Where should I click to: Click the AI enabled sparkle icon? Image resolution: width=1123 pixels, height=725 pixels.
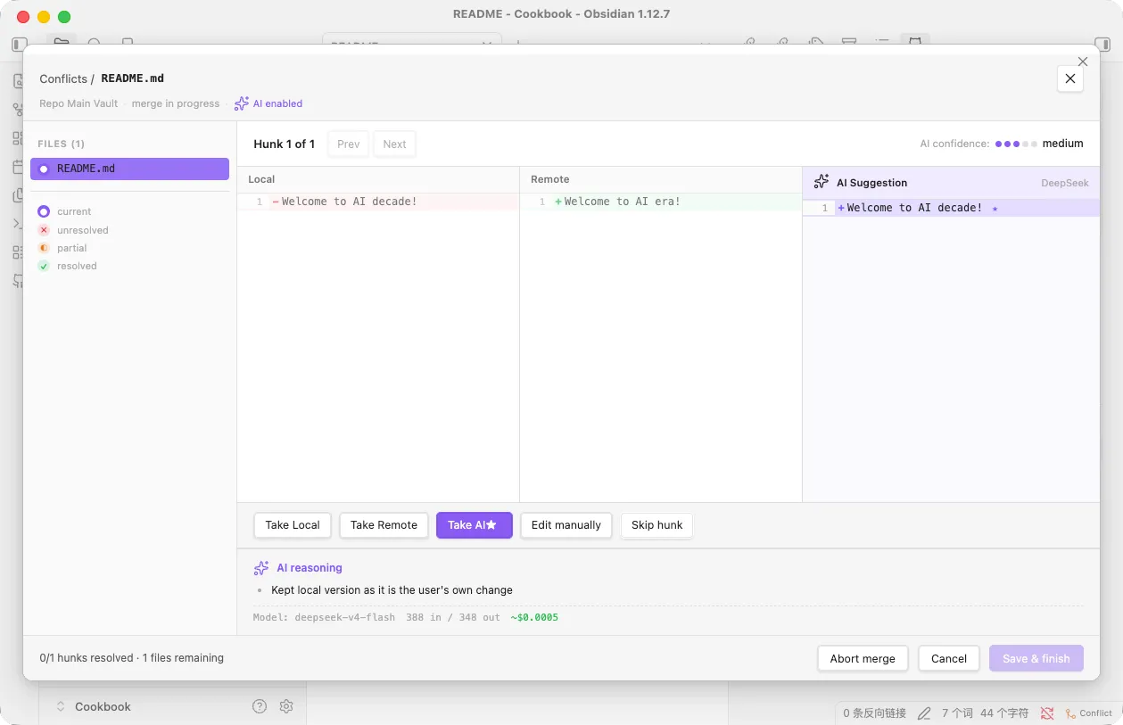(241, 103)
